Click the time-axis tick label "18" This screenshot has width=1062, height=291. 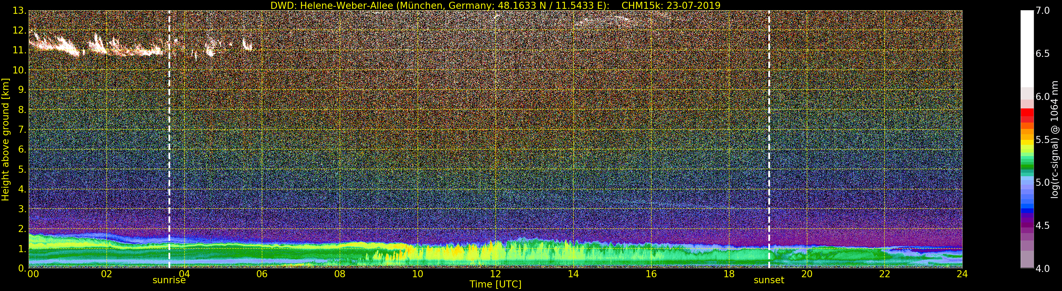point(729,274)
